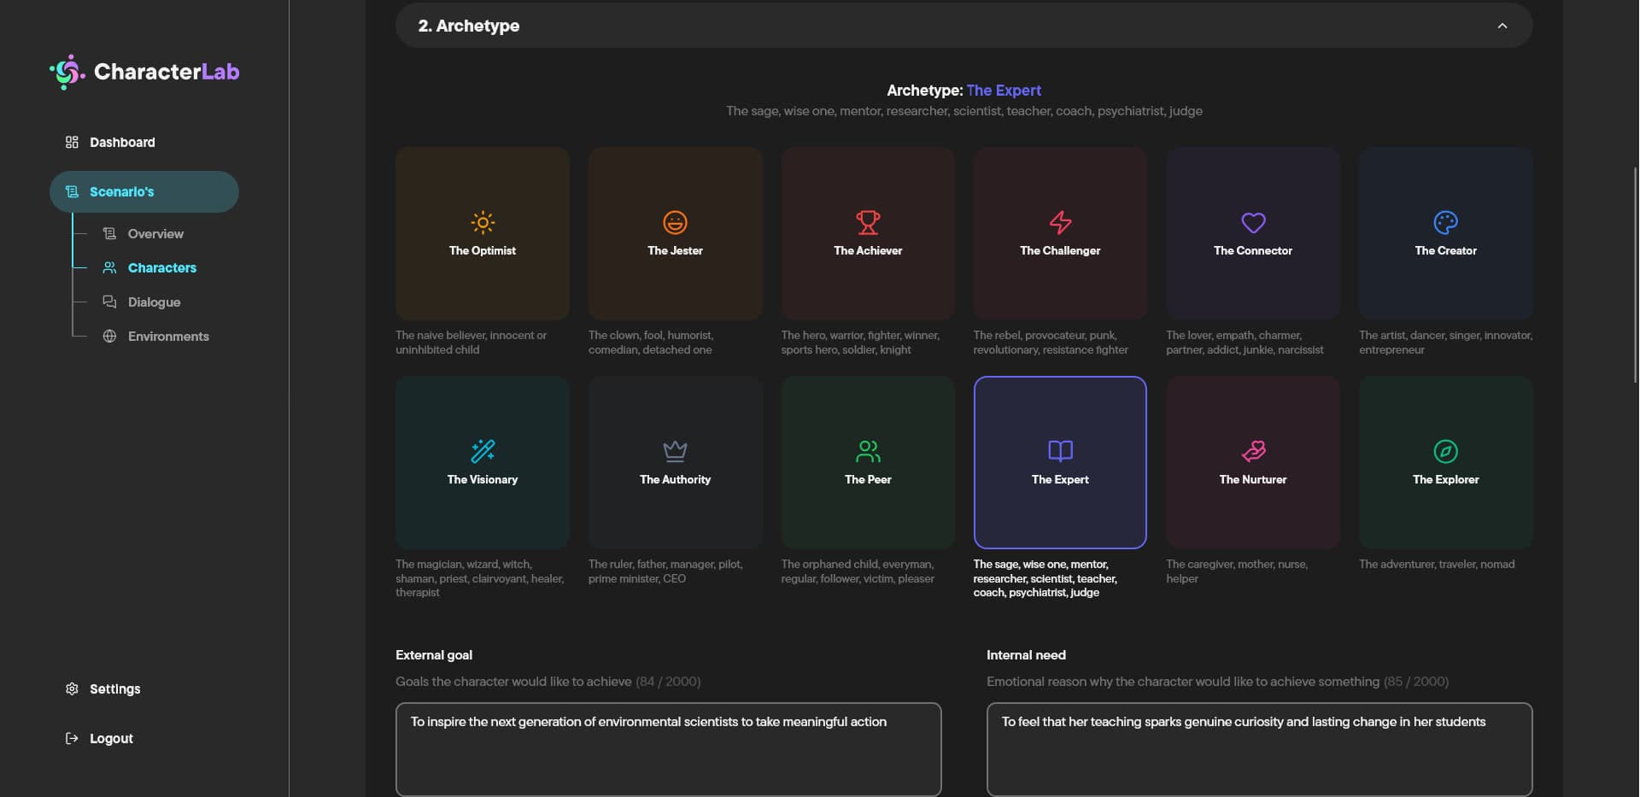Click the Challenger lightning bolt icon
Viewport: 1640px width, 797px height.
tap(1060, 222)
